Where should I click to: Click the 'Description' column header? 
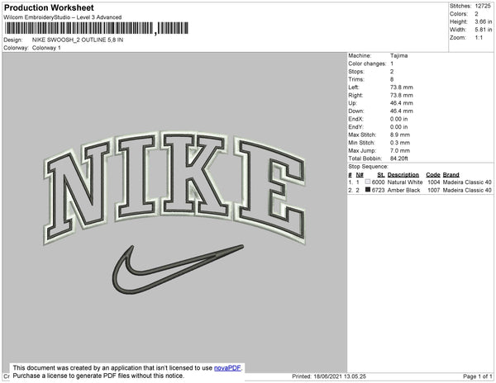tap(403, 175)
